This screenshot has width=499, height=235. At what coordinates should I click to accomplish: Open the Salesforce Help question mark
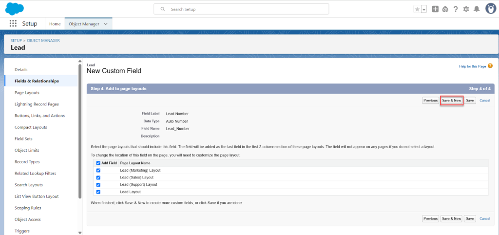[456, 9]
